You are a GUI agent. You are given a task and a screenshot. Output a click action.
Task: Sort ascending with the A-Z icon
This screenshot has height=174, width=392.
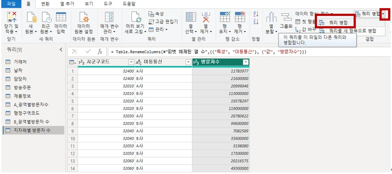click(256, 14)
